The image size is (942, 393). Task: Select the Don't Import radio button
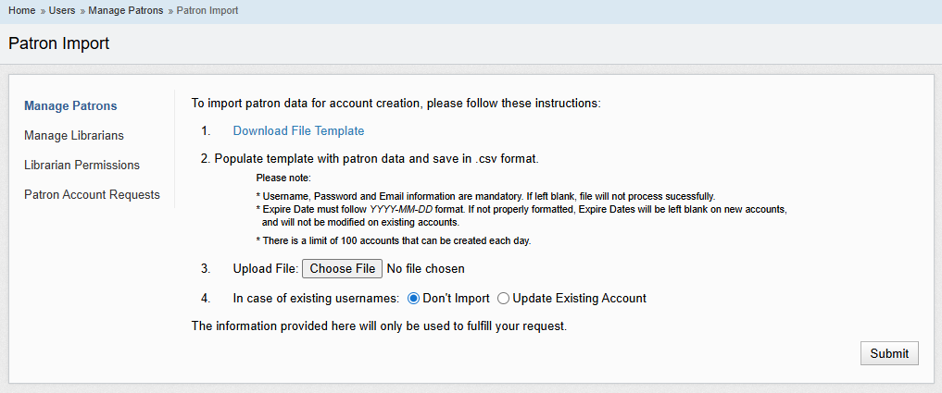point(413,298)
